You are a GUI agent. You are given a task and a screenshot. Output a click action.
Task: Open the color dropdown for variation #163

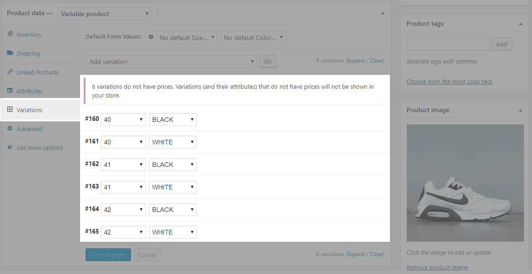(x=173, y=187)
